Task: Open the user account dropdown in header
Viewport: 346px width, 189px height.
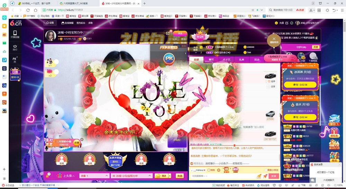Action: (x=308, y=23)
